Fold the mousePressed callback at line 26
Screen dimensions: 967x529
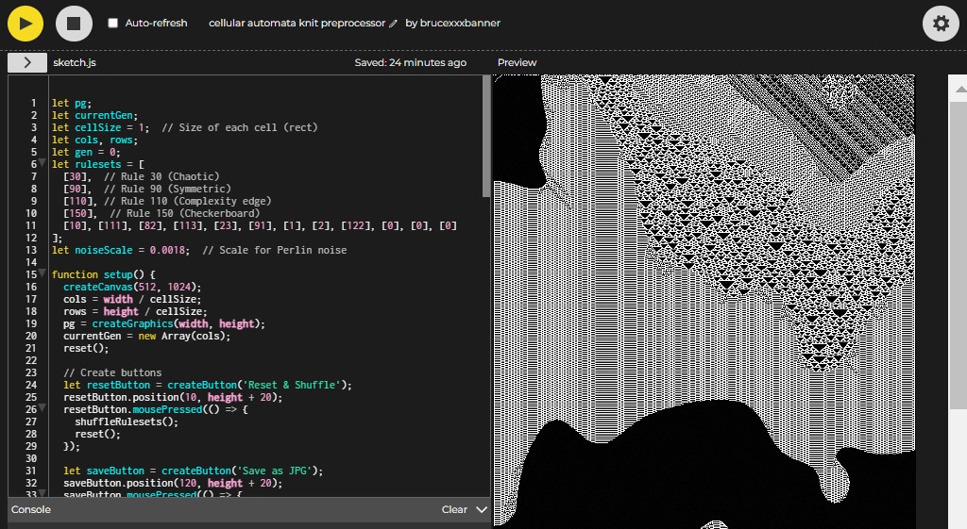click(43, 410)
